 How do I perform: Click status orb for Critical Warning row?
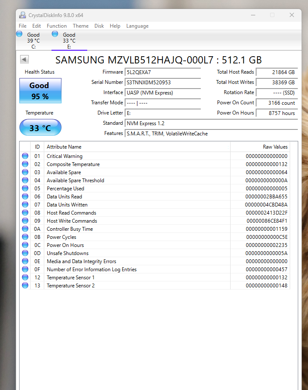point(25,156)
